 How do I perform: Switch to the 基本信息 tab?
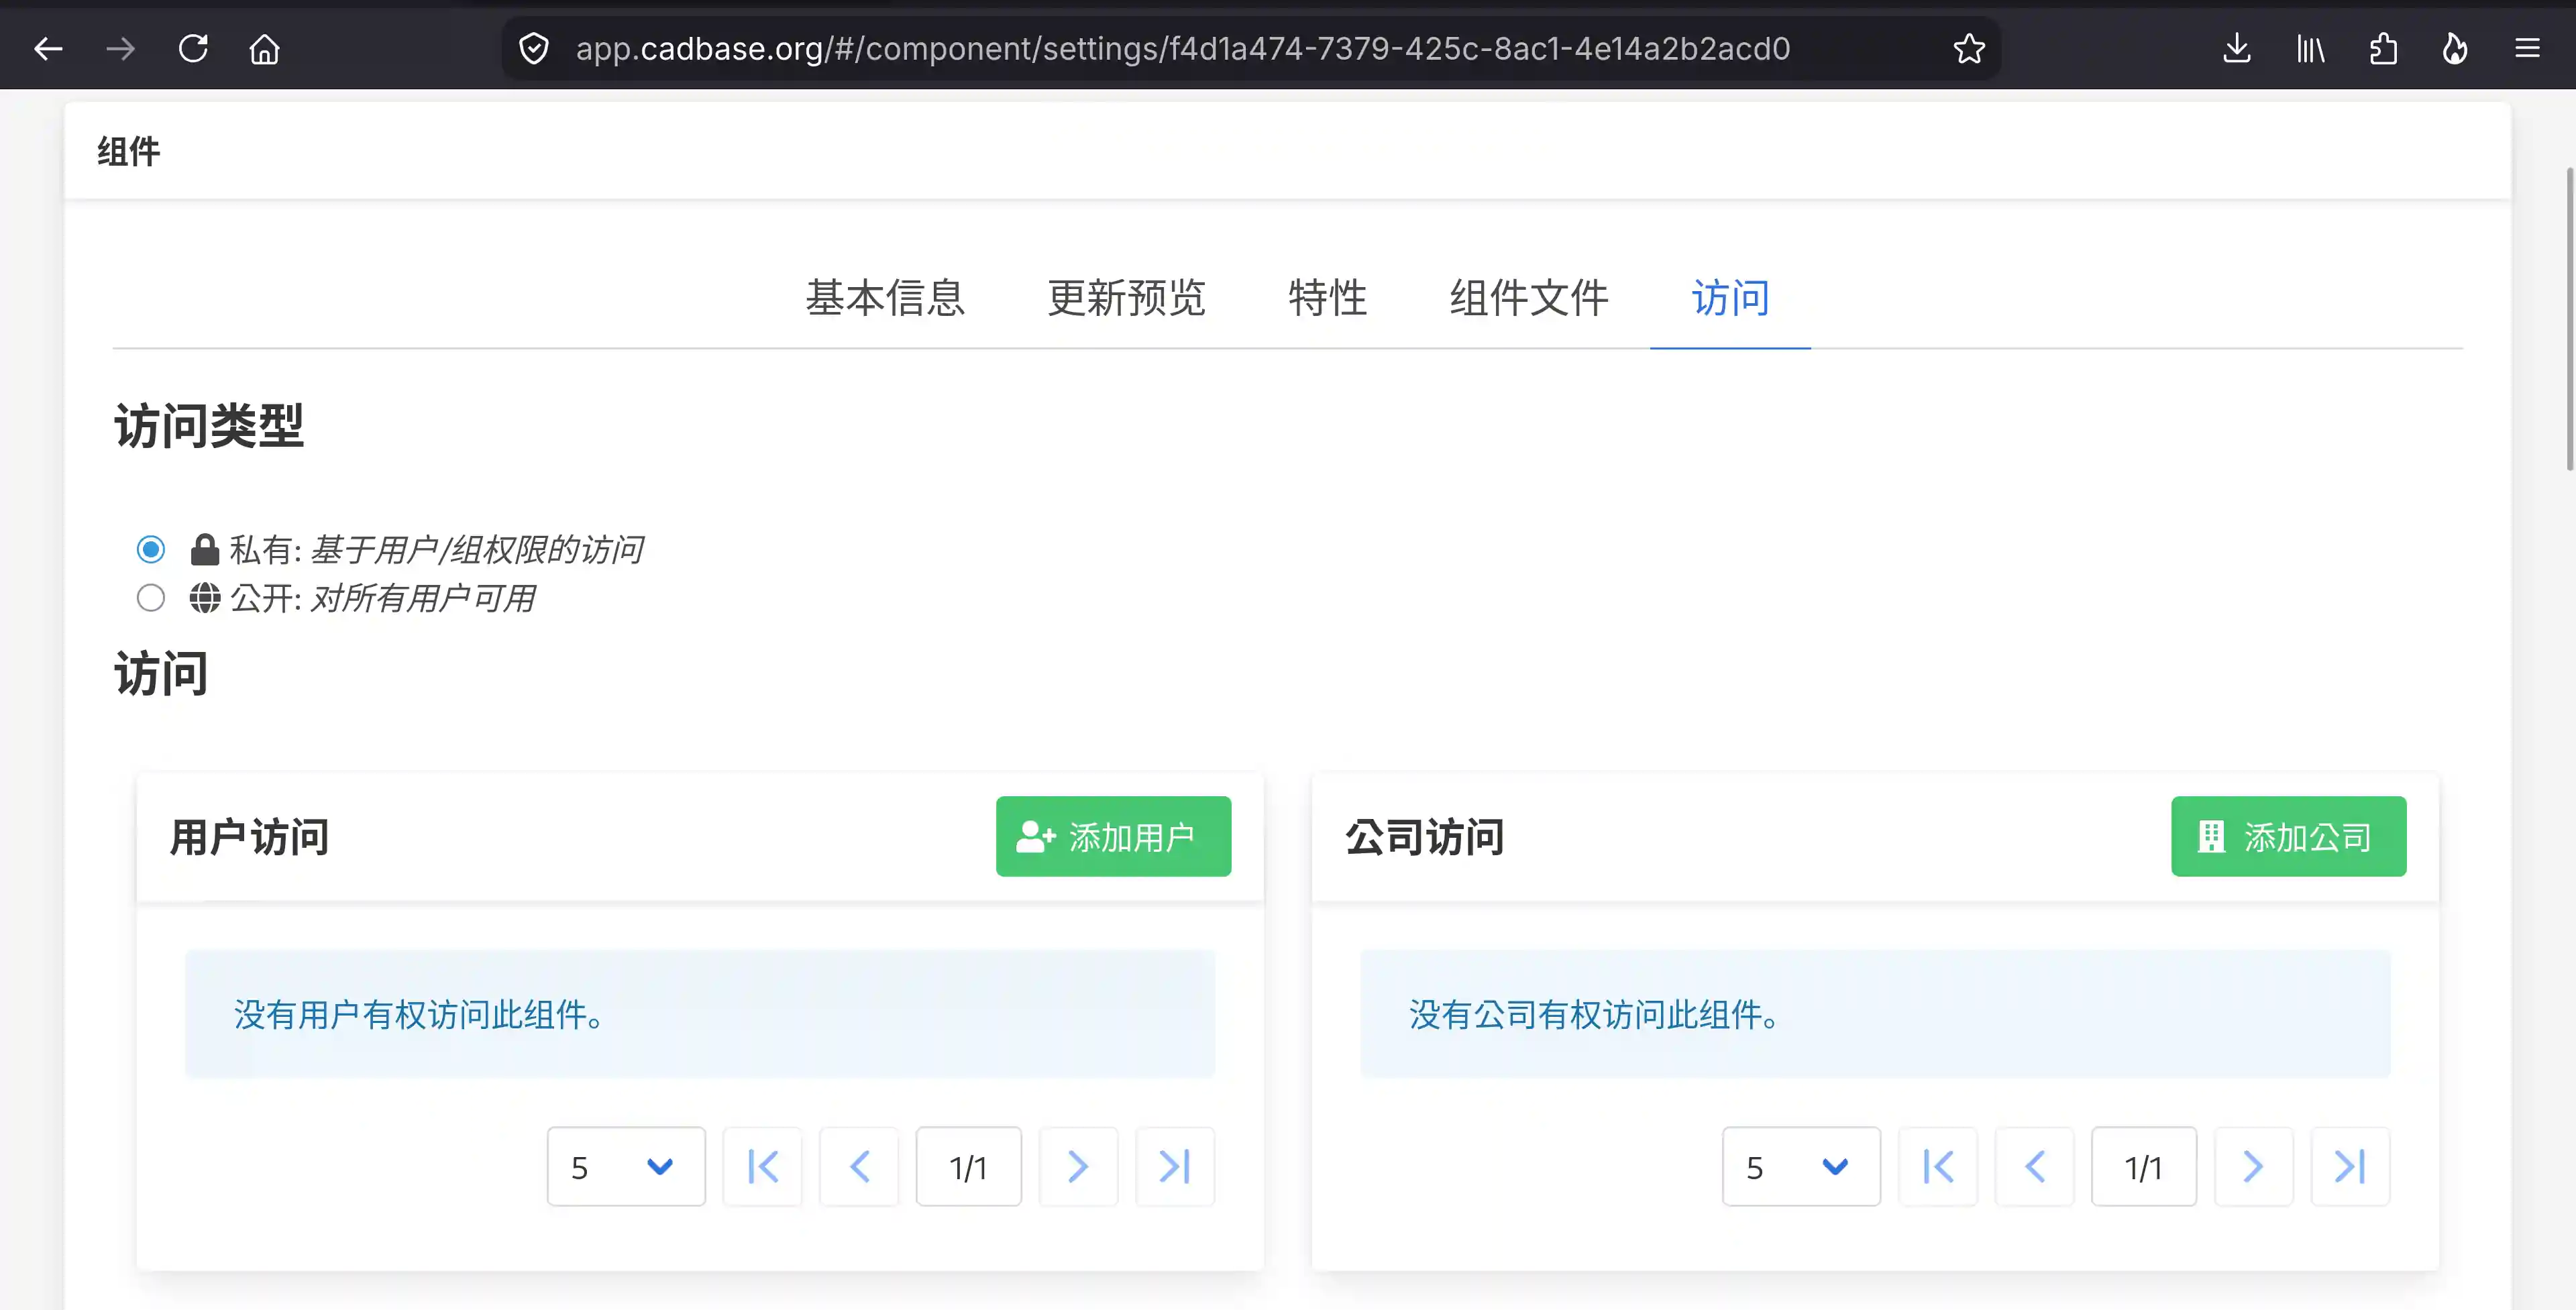tap(885, 298)
